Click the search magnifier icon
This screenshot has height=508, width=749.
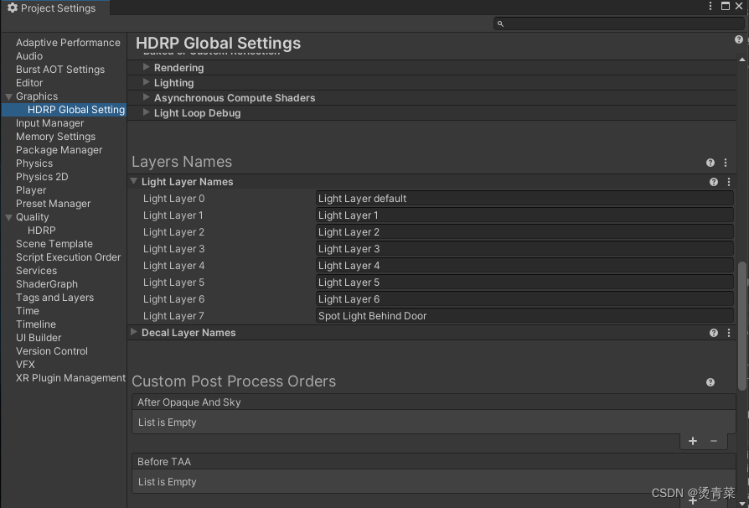(500, 24)
